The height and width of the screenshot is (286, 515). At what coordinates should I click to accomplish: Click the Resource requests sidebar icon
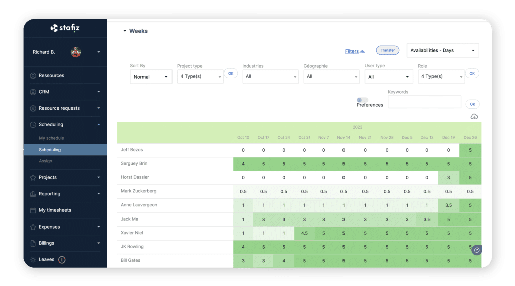(33, 108)
